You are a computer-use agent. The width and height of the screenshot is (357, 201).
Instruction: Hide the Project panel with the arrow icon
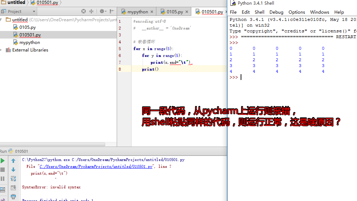coord(112,12)
